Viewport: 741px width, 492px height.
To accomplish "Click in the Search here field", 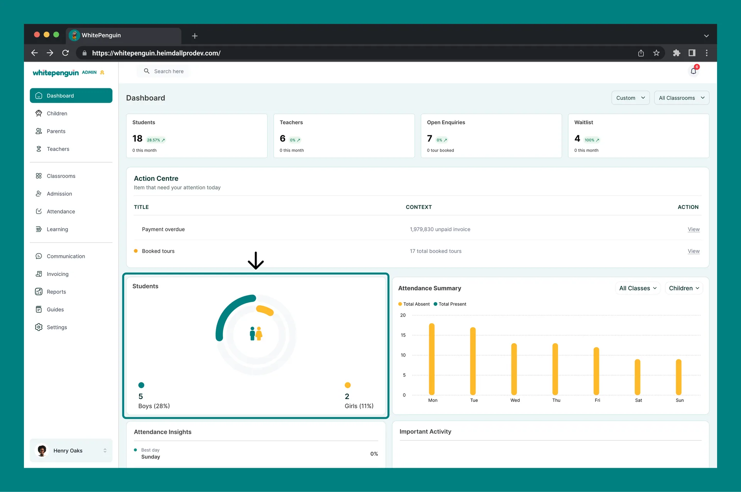I will pyautogui.click(x=164, y=71).
